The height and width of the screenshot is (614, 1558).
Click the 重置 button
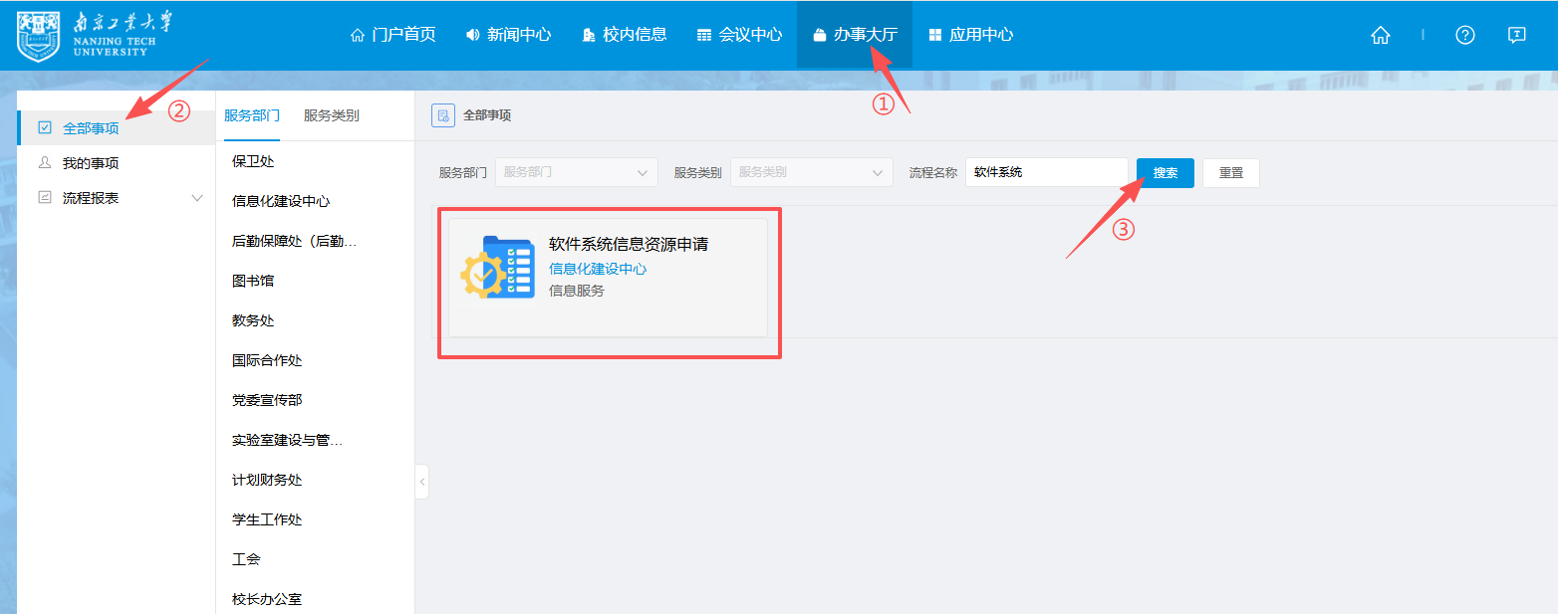pyautogui.click(x=1231, y=172)
